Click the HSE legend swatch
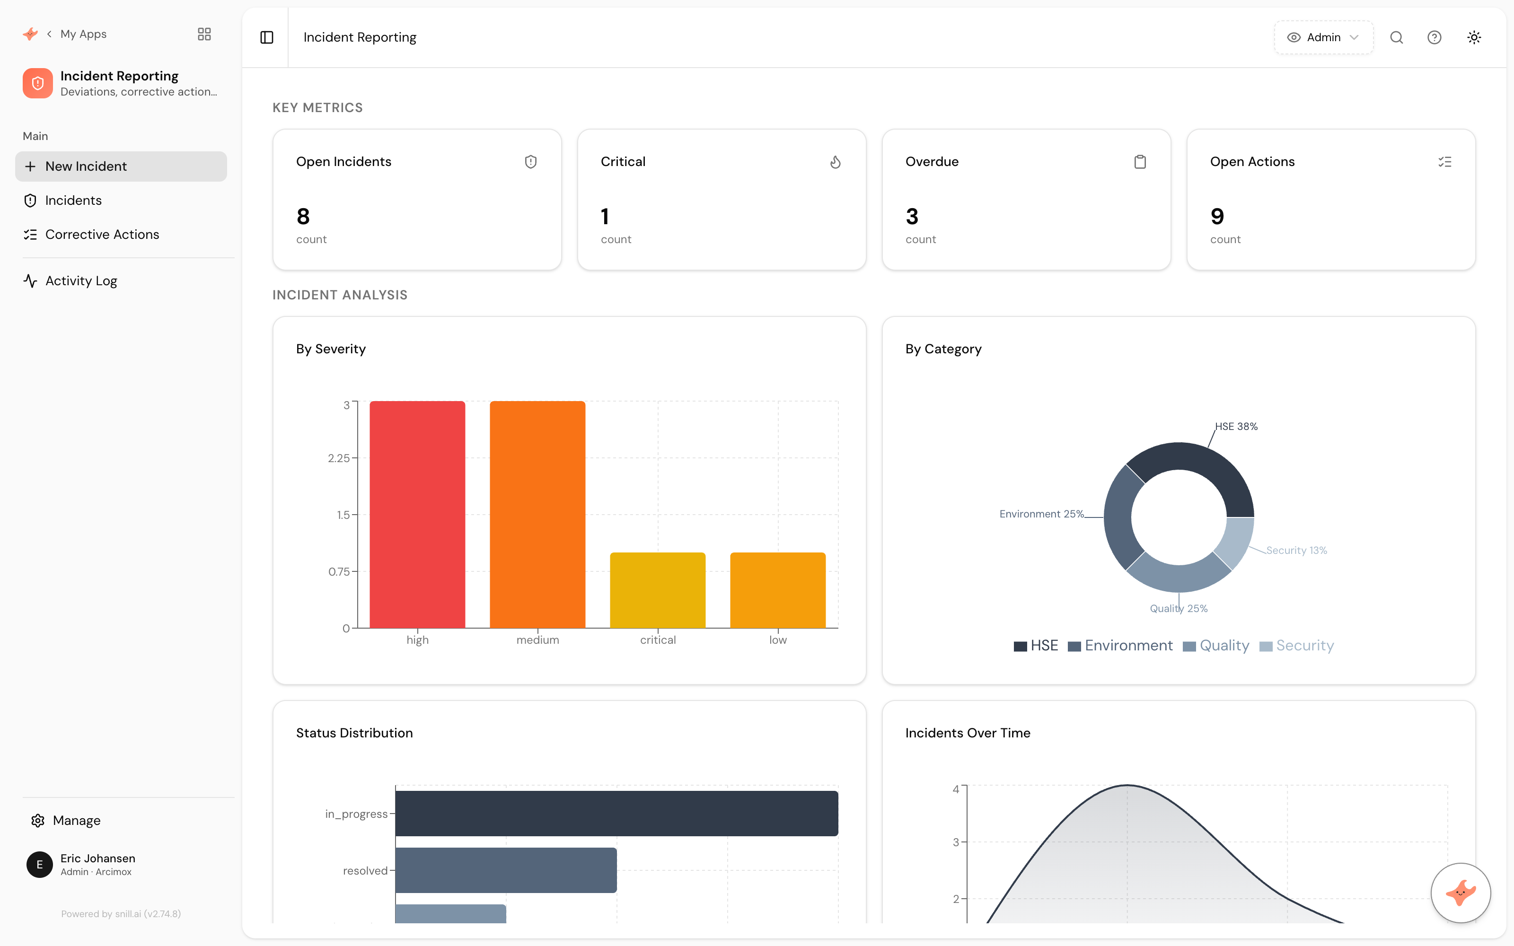 pyautogui.click(x=1021, y=646)
